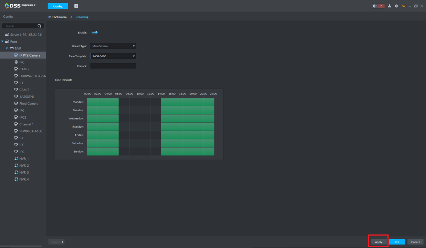Click Monday's 00:00-06:00 green block
The width and height of the screenshot is (426, 248).
click(103, 102)
